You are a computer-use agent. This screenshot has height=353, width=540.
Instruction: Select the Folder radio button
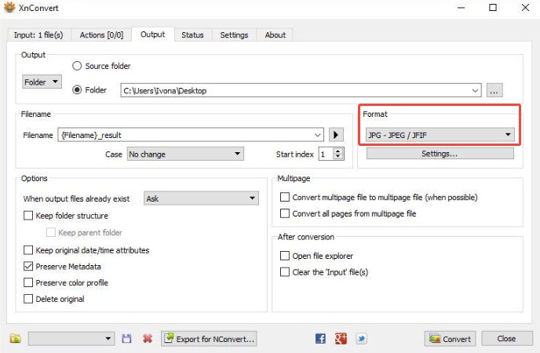point(77,89)
